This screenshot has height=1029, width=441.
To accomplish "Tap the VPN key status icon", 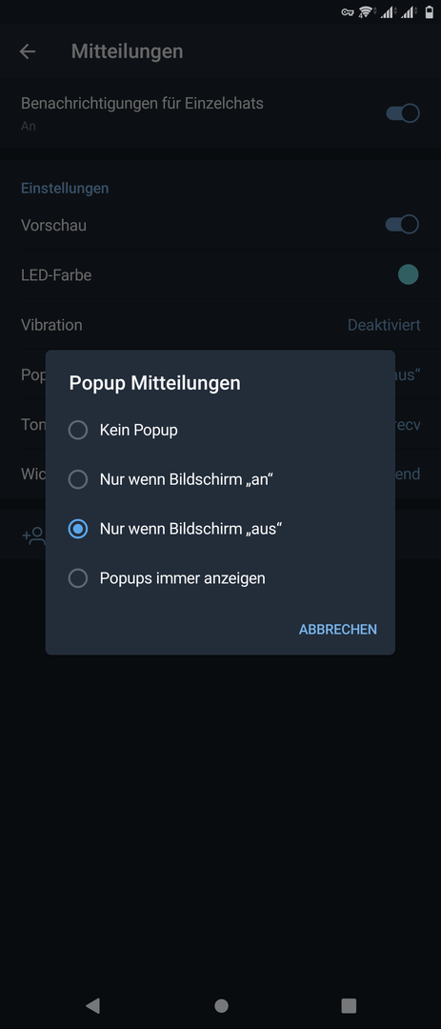I will click(348, 12).
